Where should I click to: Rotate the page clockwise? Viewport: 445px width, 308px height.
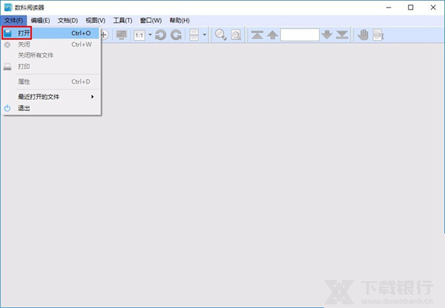pyautogui.click(x=176, y=35)
